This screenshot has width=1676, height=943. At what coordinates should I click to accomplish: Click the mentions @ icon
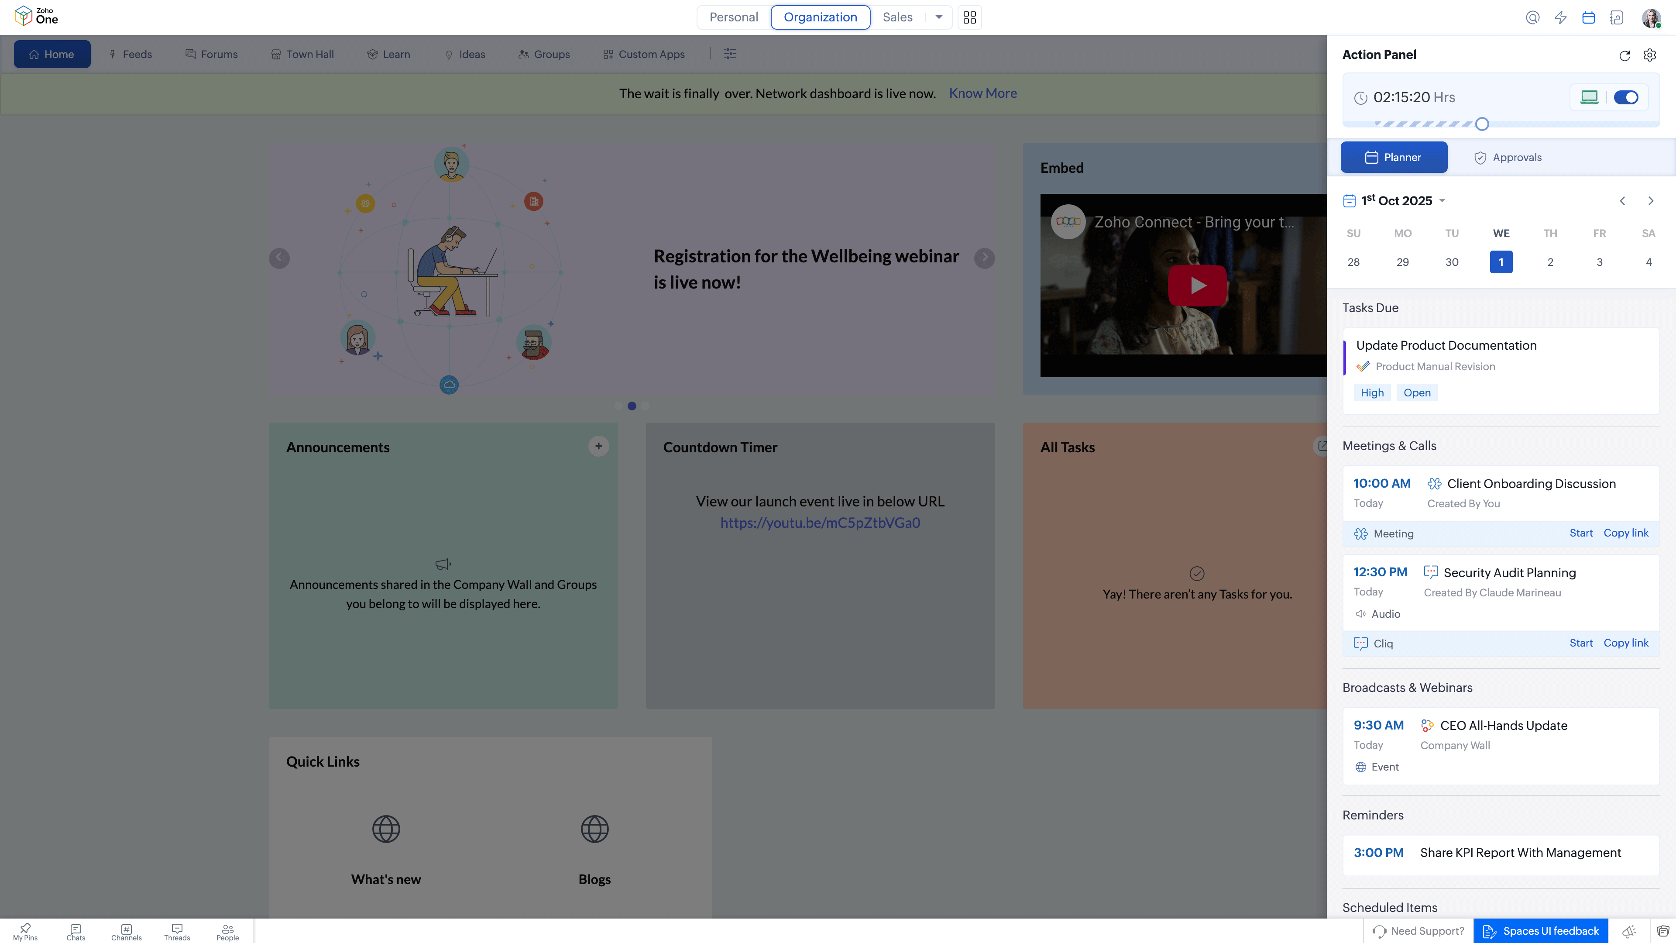(1532, 17)
